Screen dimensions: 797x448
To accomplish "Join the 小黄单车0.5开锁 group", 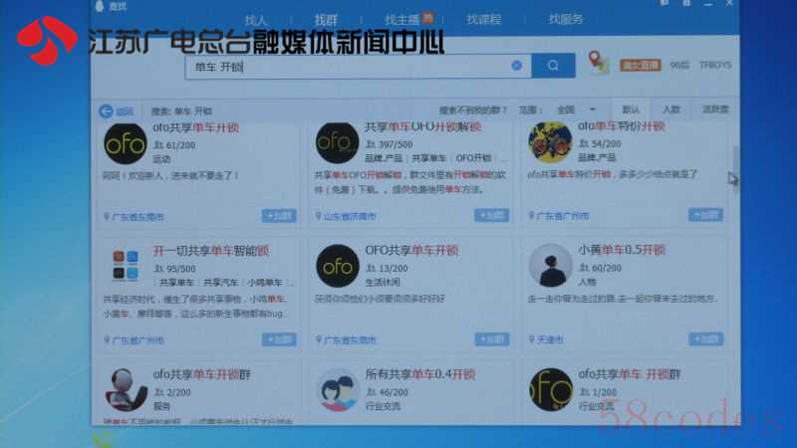I will tap(706, 338).
